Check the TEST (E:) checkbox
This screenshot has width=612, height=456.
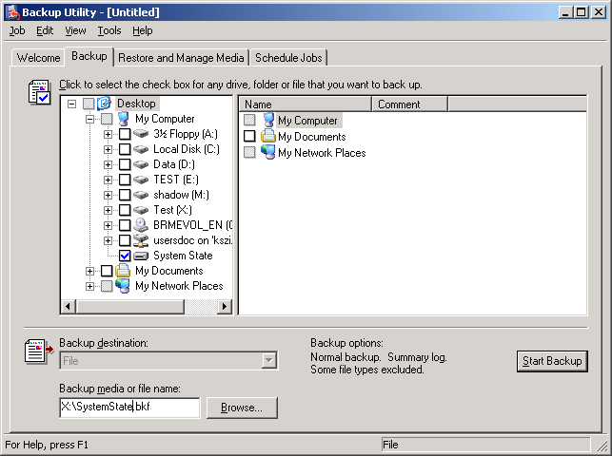coord(125,180)
